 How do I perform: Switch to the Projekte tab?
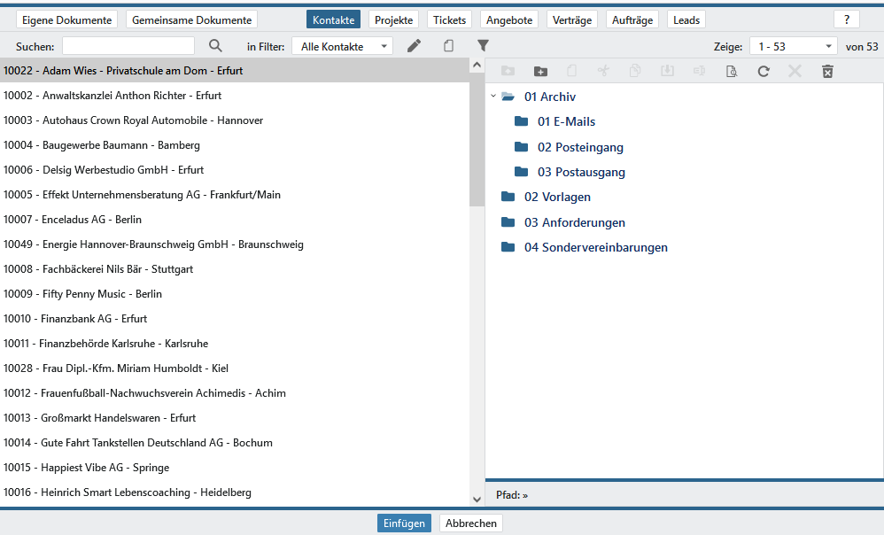click(393, 19)
